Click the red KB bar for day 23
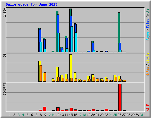The width and height of the screenshot is (151, 118). coord(106,110)
